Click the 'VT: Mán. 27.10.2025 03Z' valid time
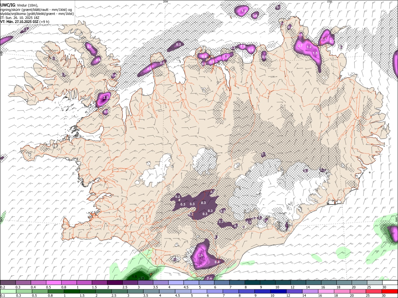Viewport: 398px width, 298px height. [x=19, y=22]
